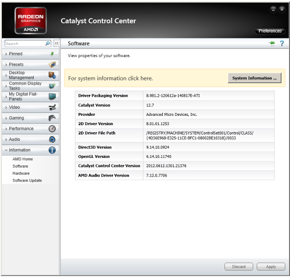Select Hardware under Information
Image resolution: width=290 pixels, height=277 pixels.
pyautogui.click(x=21, y=173)
